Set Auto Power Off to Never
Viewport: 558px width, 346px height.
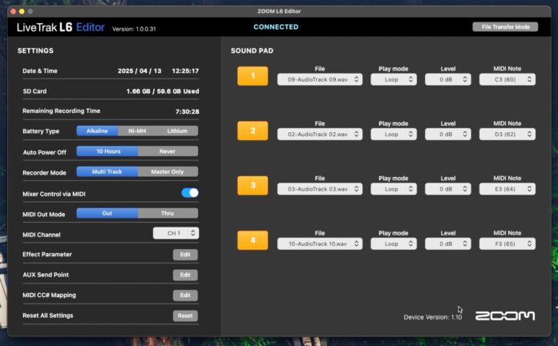(168, 151)
